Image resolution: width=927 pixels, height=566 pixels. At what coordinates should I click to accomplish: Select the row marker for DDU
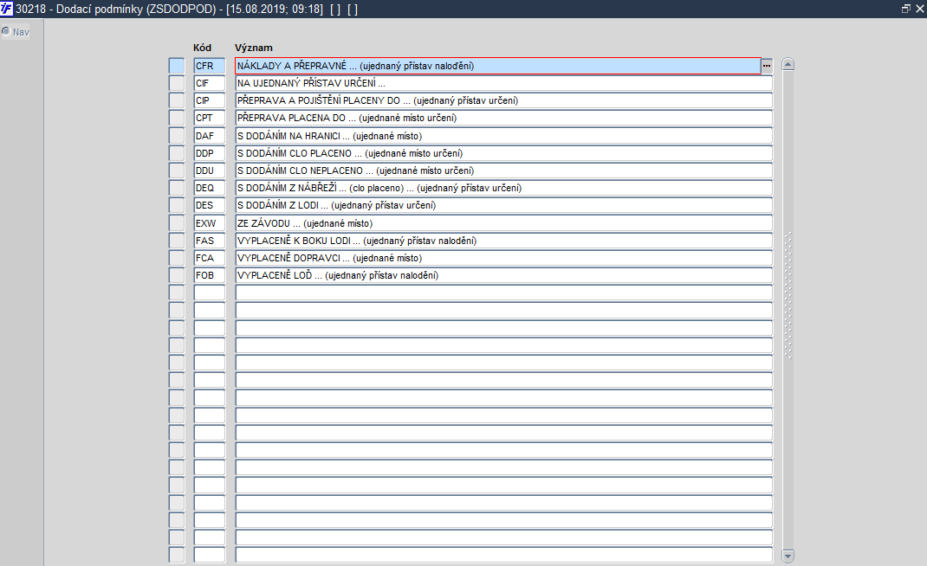point(177,170)
